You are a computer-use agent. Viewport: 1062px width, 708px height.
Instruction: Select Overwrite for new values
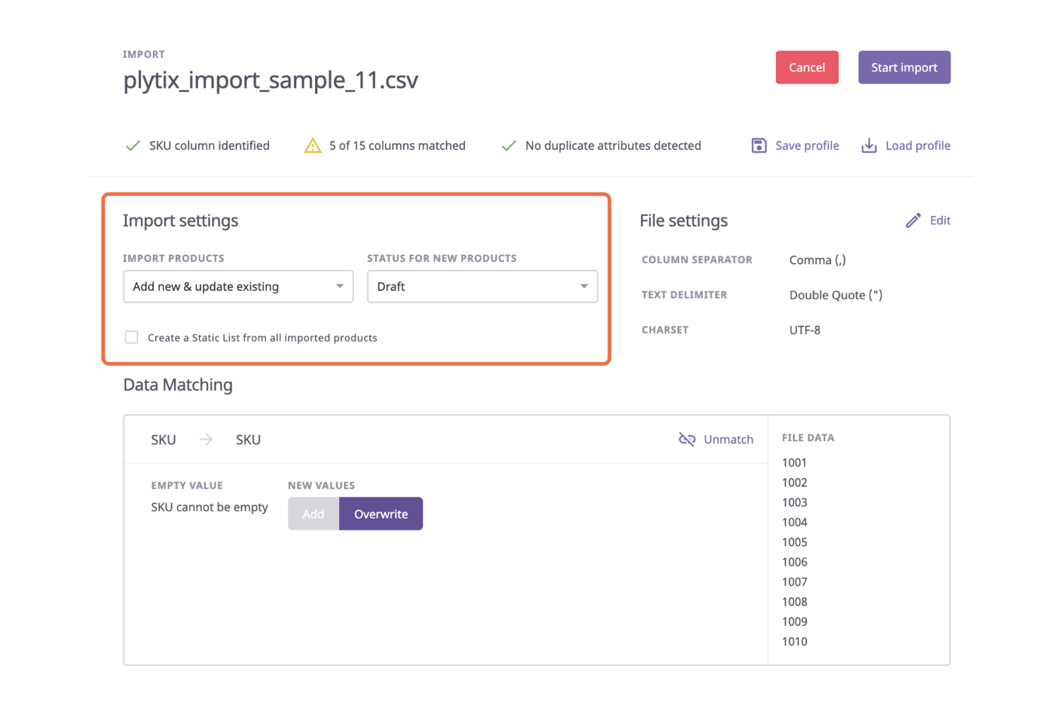tap(380, 513)
